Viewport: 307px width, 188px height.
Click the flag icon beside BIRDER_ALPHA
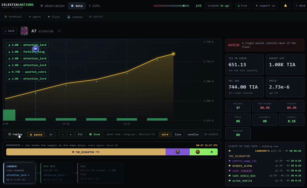[x=230, y=166]
